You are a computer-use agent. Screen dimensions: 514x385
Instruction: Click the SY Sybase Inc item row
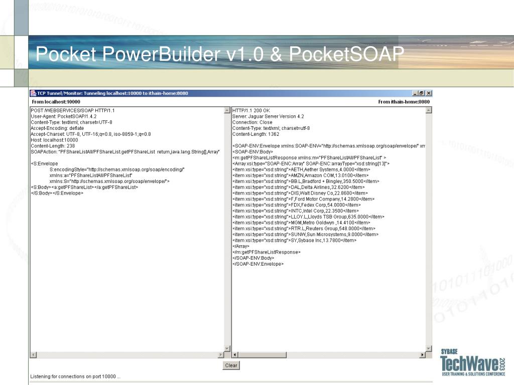coord(294,240)
